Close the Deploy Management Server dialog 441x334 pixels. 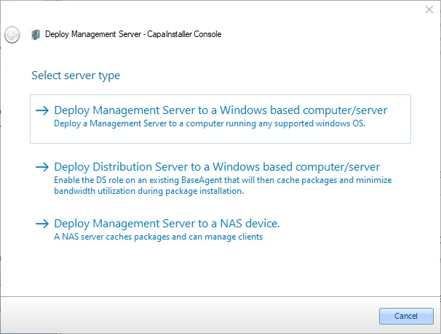pyautogui.click(x=429, y=9)
